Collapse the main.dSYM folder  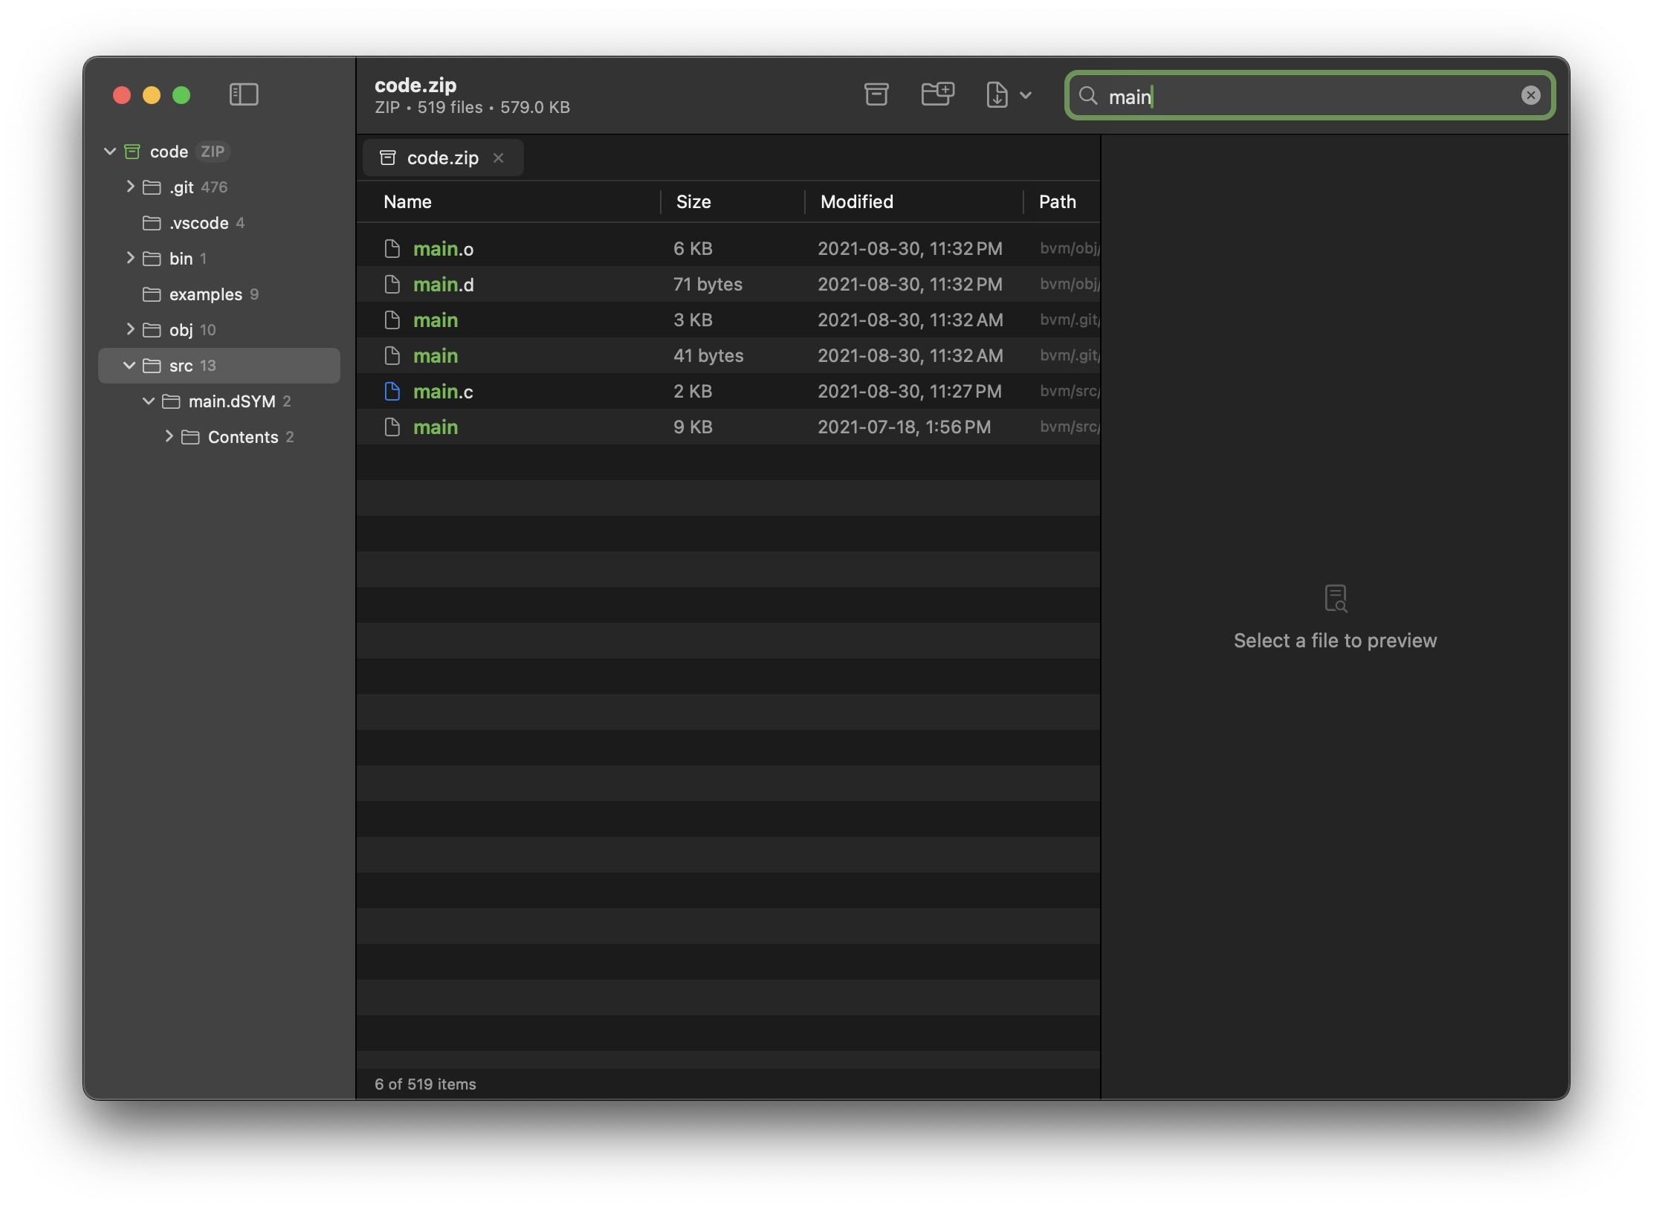pos(149,401)
